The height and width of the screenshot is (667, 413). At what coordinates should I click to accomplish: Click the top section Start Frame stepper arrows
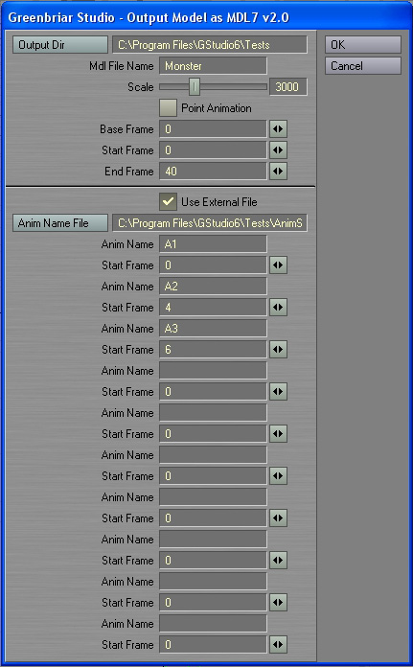click(x=278, y=150)
